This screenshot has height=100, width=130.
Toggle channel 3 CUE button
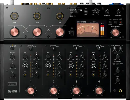[x=71, y=75]
